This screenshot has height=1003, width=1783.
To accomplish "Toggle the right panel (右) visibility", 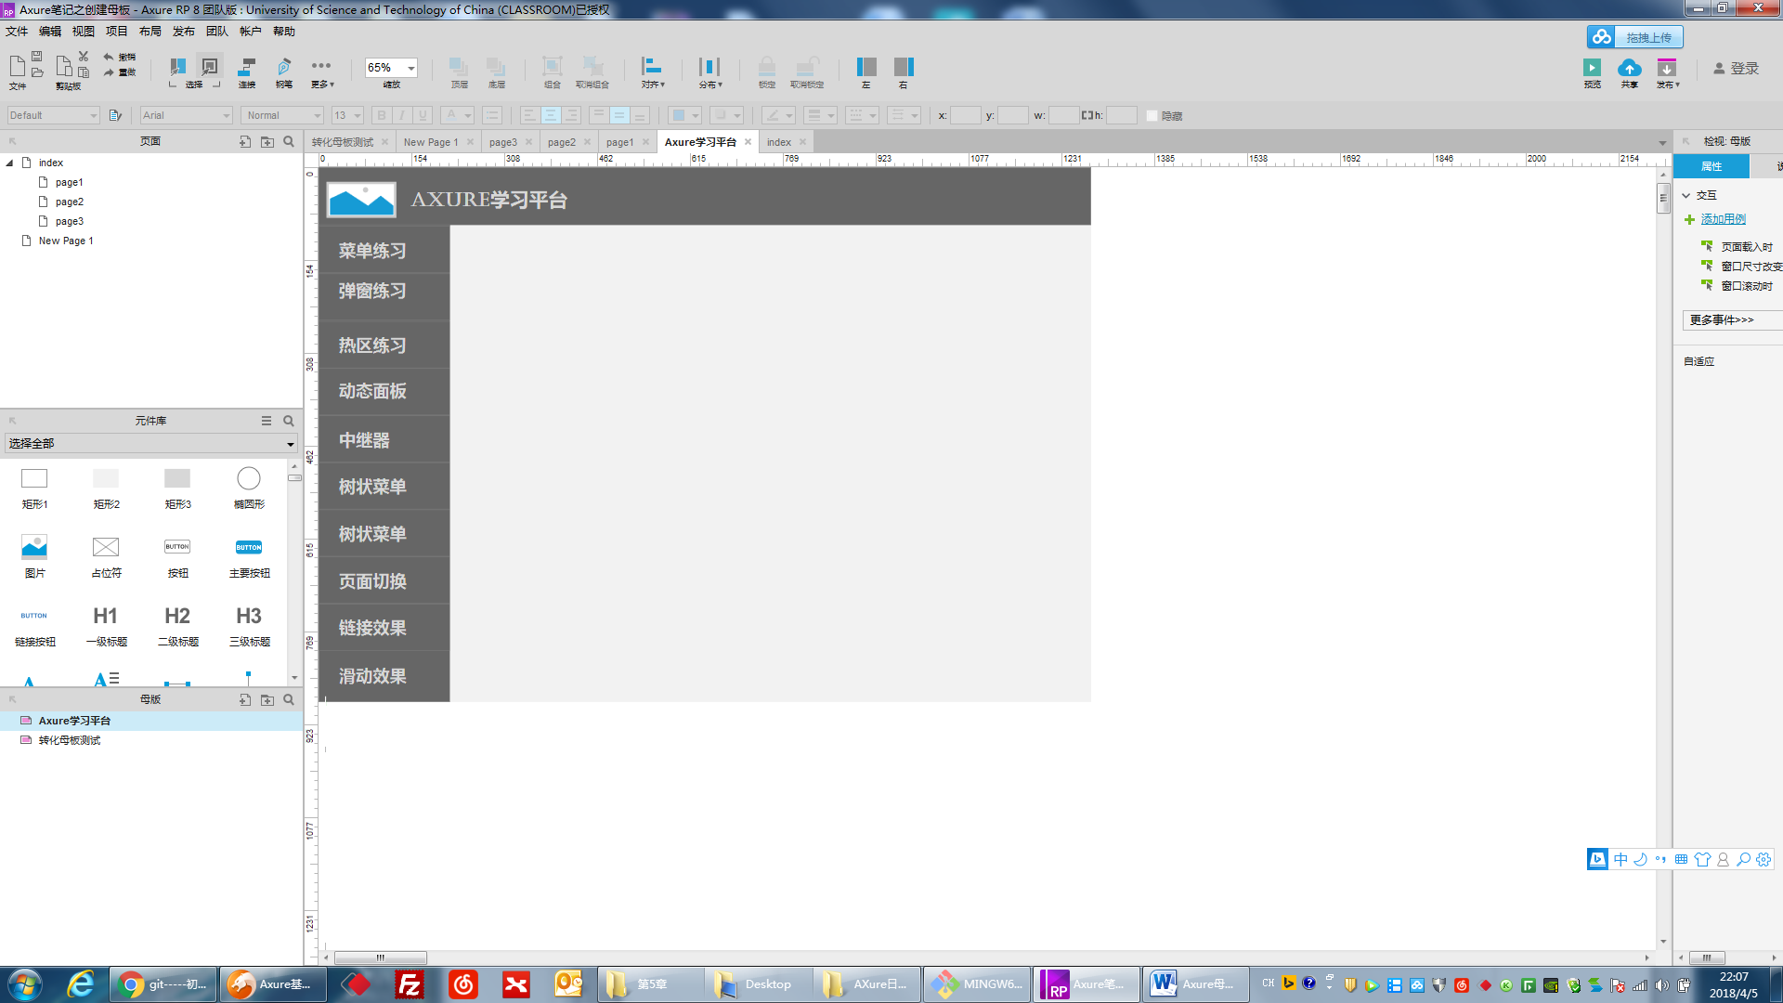I will click(x=904, y=67).
